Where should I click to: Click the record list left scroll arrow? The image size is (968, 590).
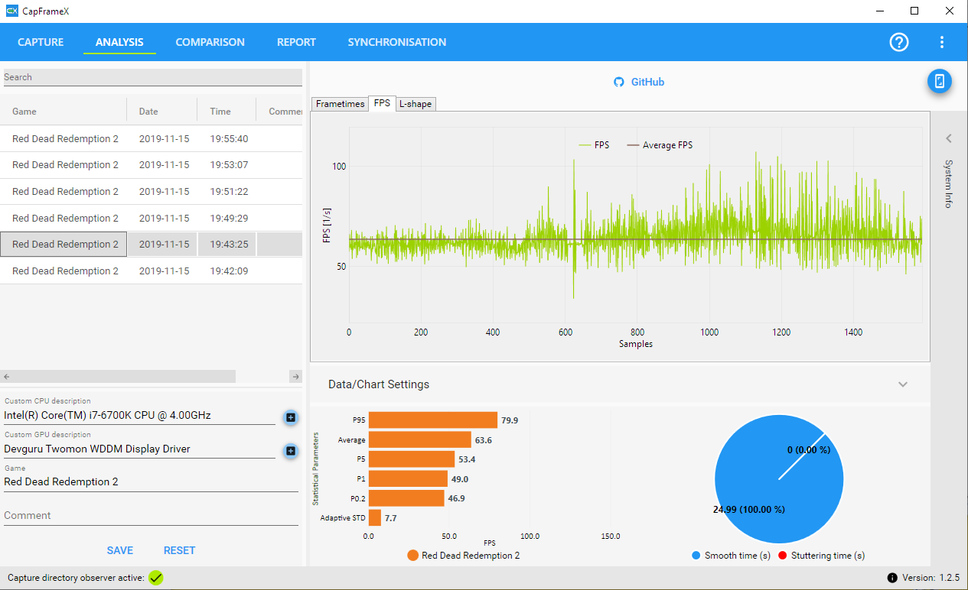pos(7,377)
